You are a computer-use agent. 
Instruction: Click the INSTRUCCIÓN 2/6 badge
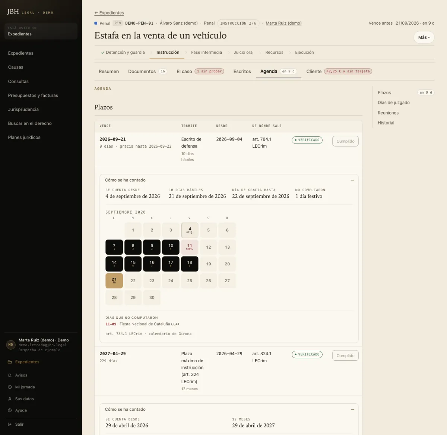(x=238, y=23)
